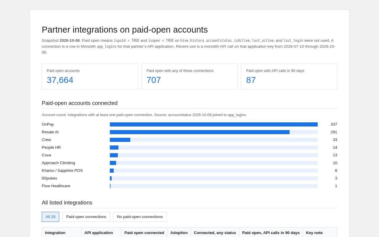
Task: Select the 9Spokes chart label
Action: pyautogui.click(x=49, y=178)
